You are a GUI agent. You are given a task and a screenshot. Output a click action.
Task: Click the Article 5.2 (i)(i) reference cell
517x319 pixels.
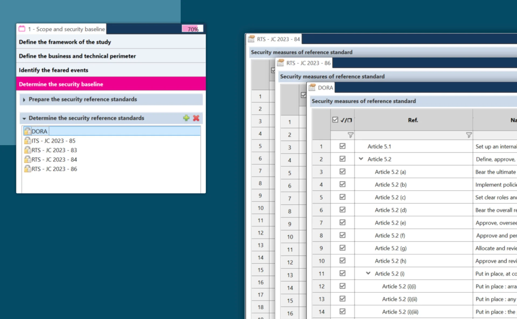(x=413, y=286)
